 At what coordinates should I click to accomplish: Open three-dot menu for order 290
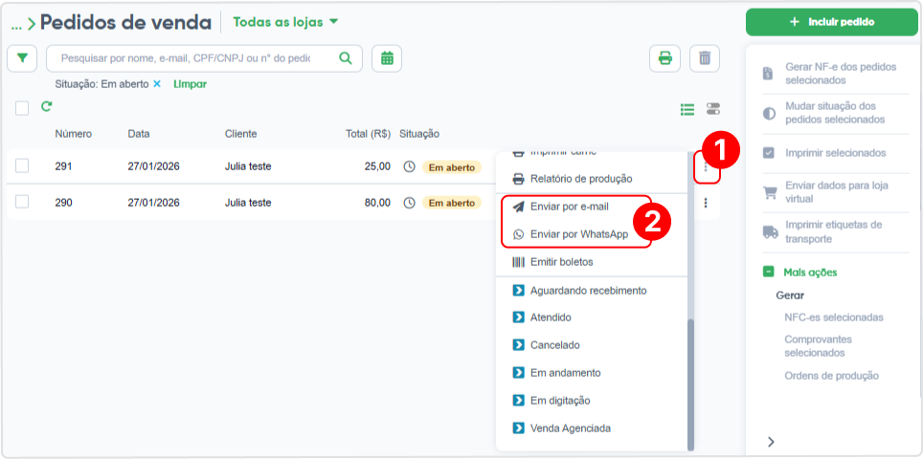pos(706,203)
